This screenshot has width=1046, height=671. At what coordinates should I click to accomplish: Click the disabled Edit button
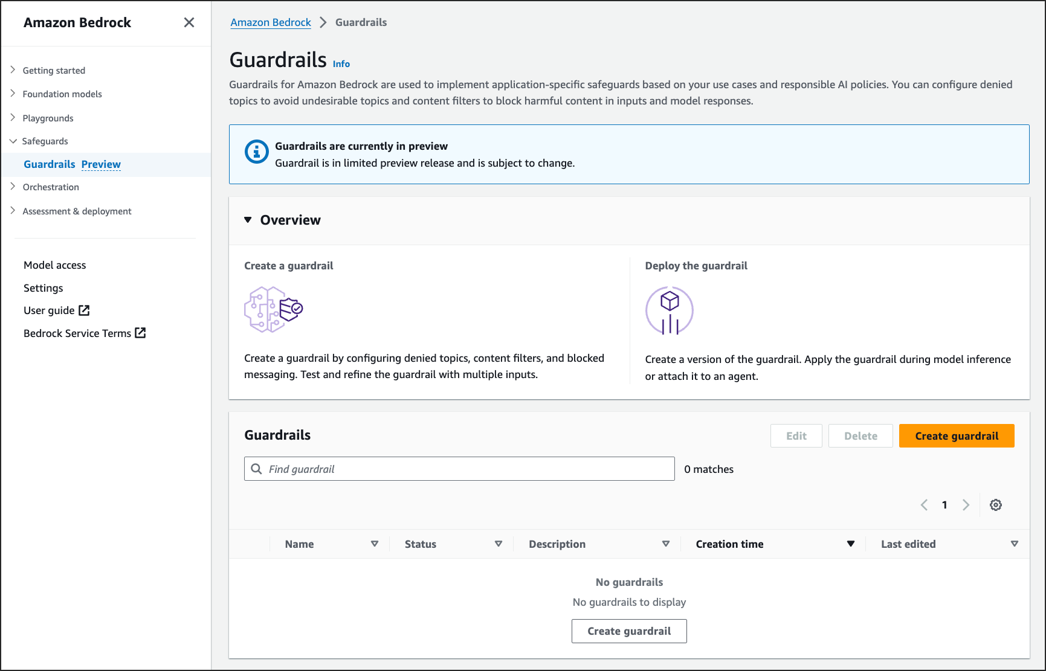coord(796,436)
